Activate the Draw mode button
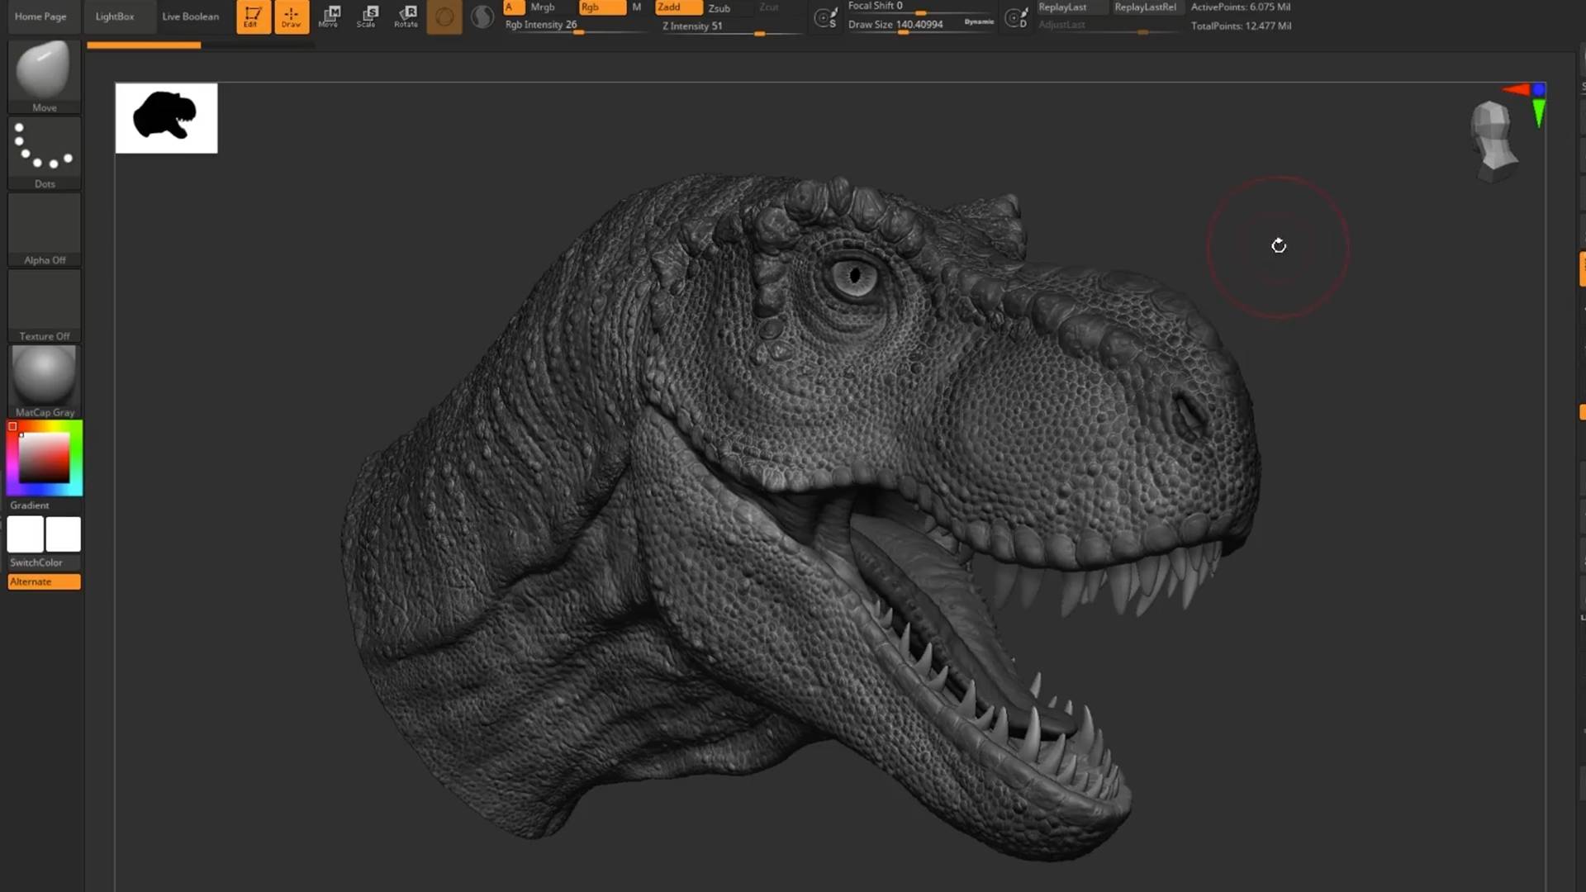1586x892 pixels. [x=291, y=17]
